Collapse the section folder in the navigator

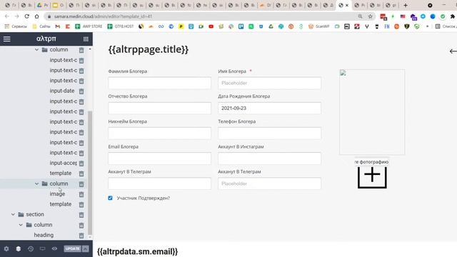point(13,214)
